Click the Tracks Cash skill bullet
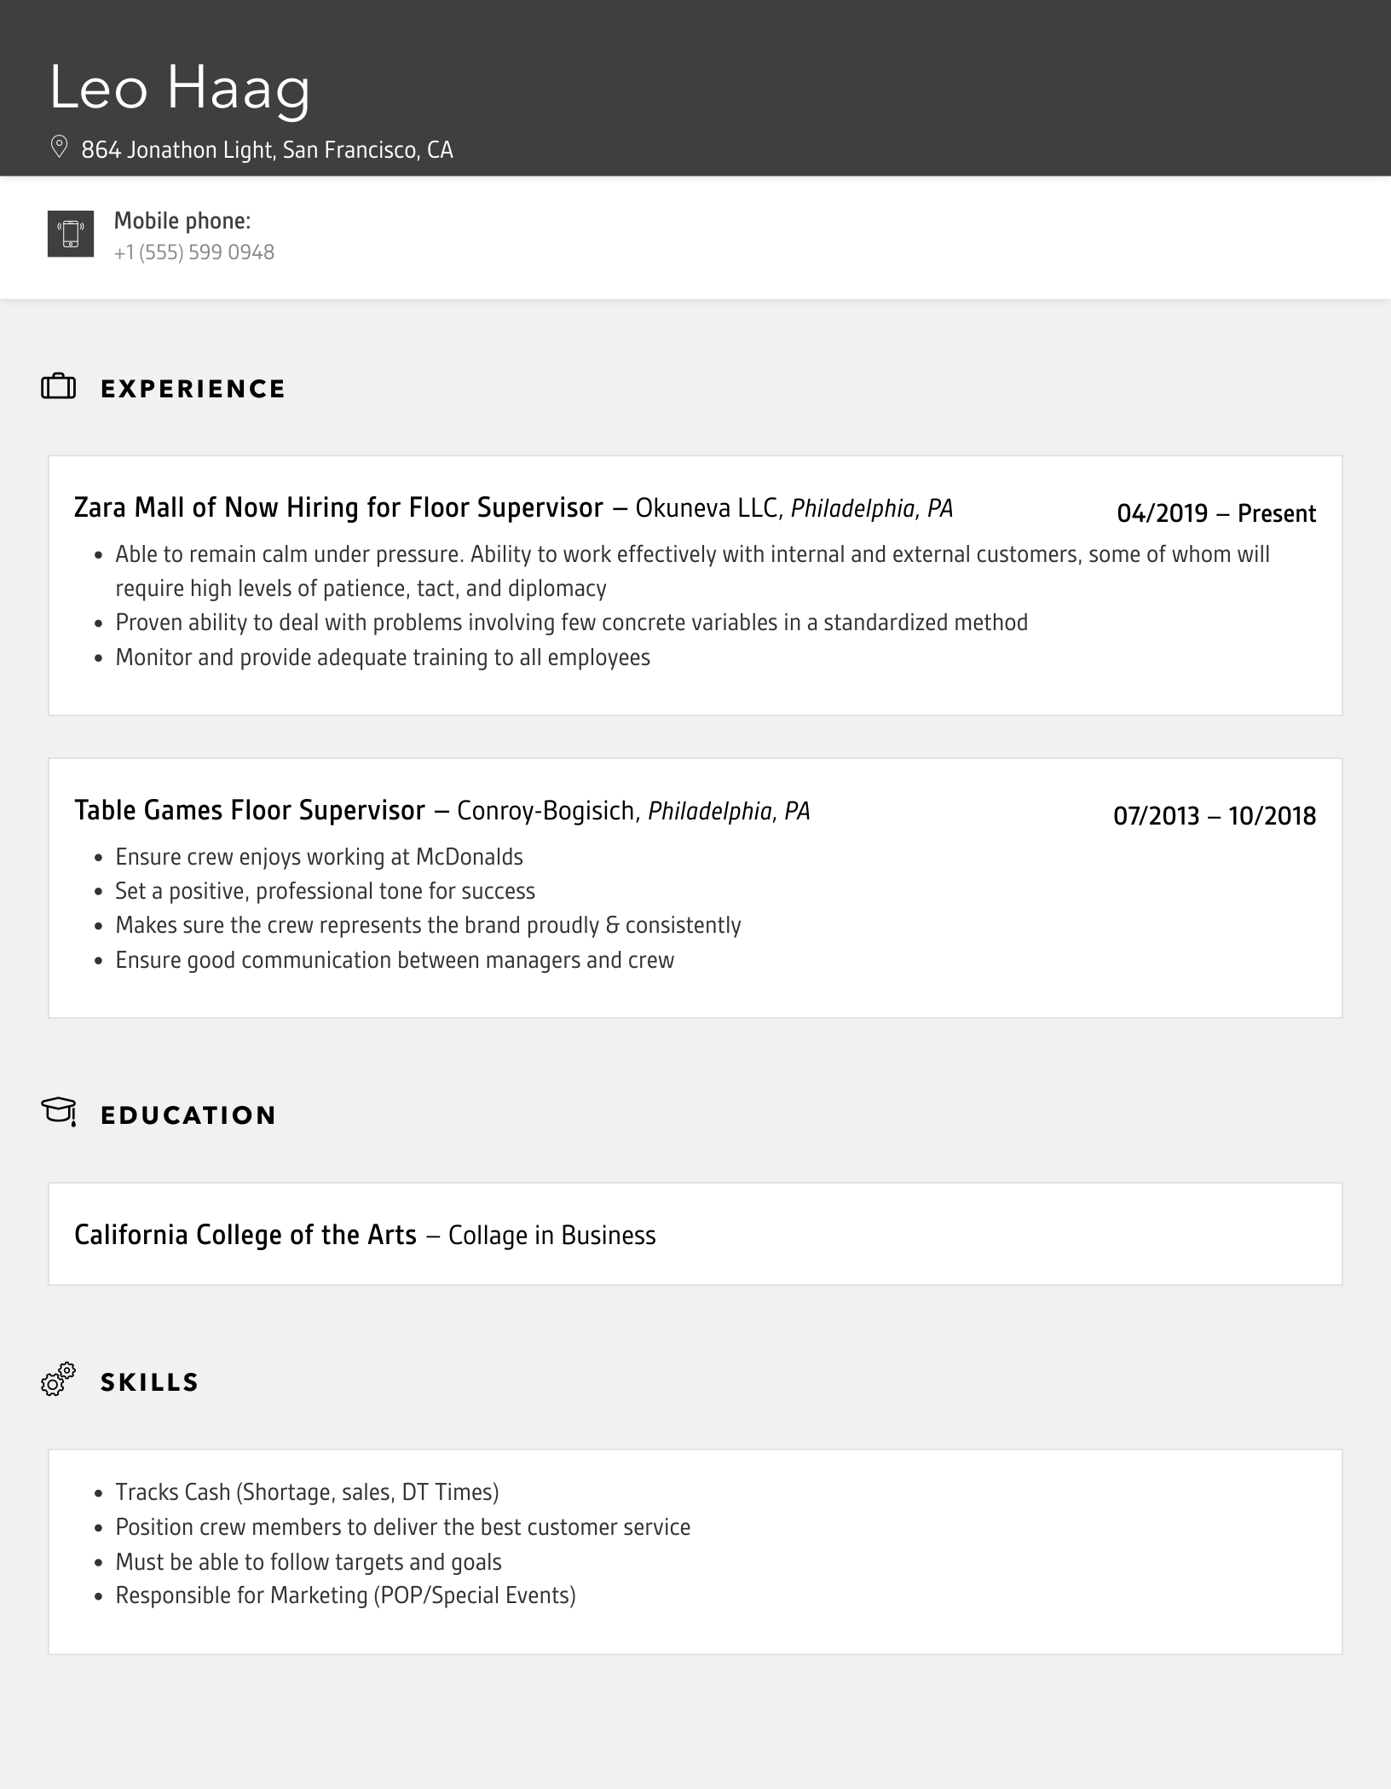Image resolution: width=1391 pixels, height=1789 pixels. pos(307,1492)
